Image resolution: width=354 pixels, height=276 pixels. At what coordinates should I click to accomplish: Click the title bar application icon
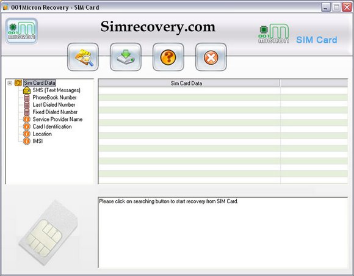pos(5,7)
